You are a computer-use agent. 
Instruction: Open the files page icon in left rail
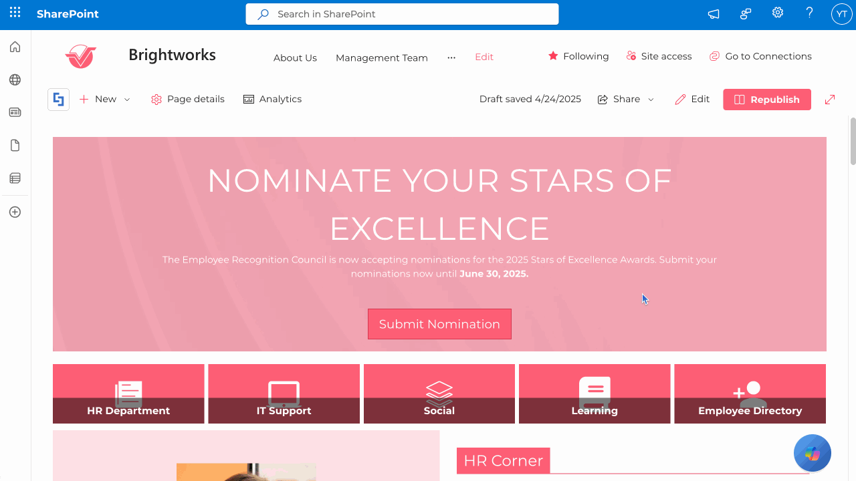tap(15, 146)
